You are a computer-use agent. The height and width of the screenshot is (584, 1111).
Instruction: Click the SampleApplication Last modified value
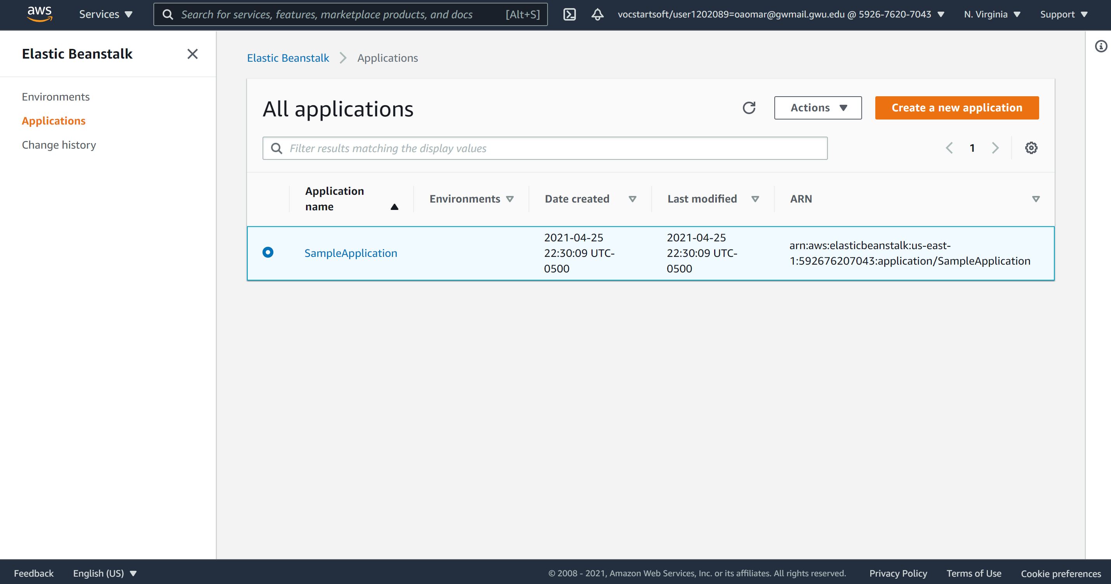(702, 253)
